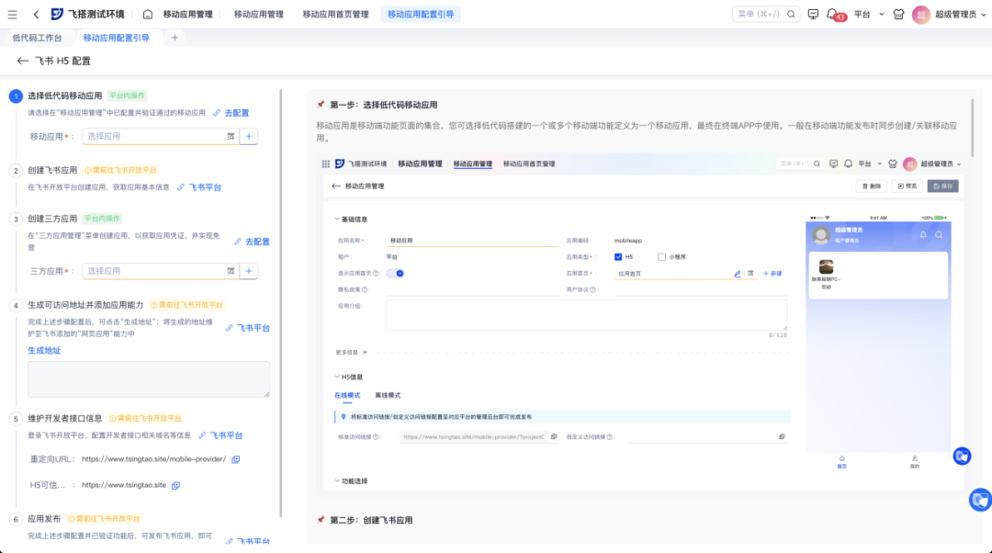Screen dimensions: 992x553
Task: Open 飞书平台 link in step 5
Action: 220,435
